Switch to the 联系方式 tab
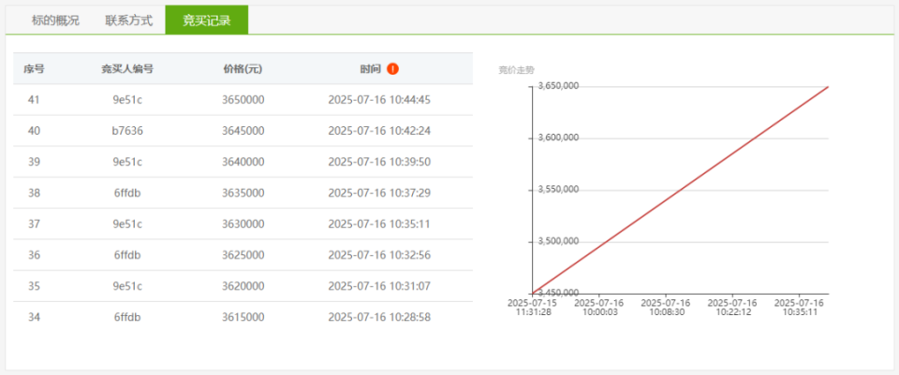This screenshot has width=899, height=375. [128, 21]
